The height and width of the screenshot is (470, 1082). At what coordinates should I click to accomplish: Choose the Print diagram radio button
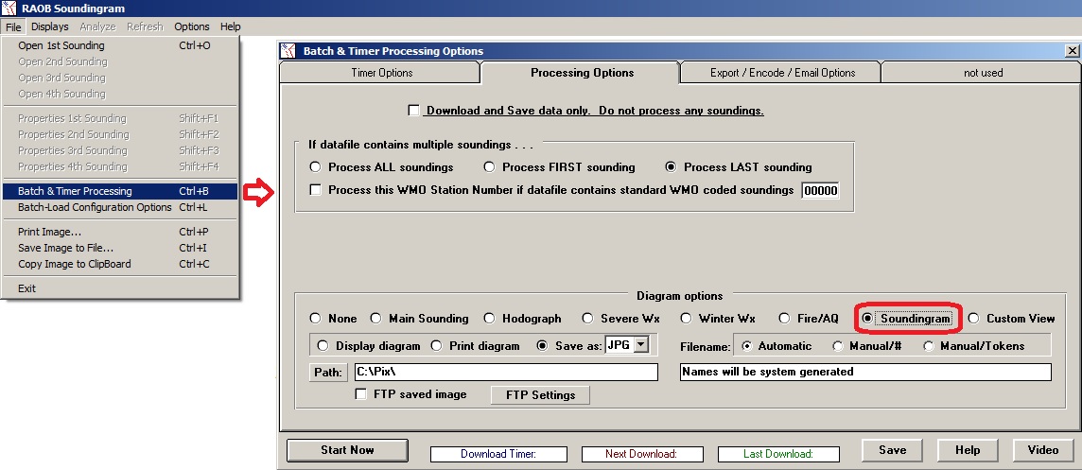[x=436, y=346]
